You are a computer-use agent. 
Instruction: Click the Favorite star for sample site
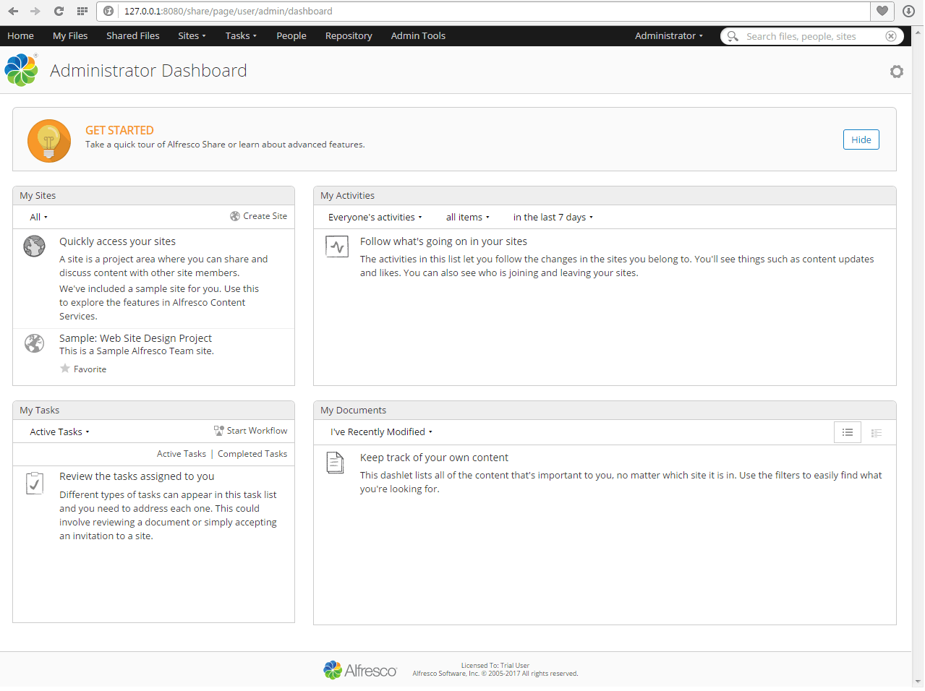65,369
